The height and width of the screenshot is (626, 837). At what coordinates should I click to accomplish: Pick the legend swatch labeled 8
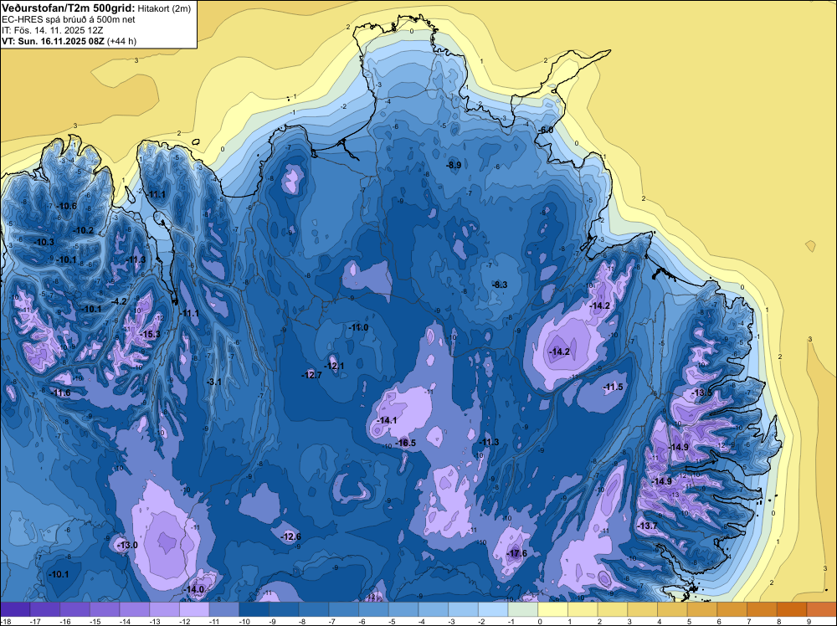[x=792, y=609]
